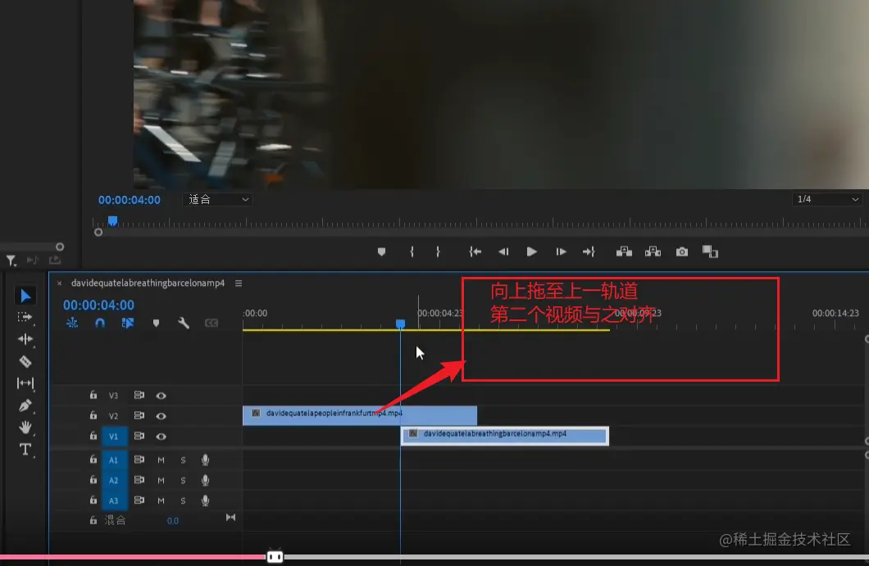Viewport: 869px width, 566px height.
Task: Toggle V1 track output eye
Action: click(x=161, y=437)
